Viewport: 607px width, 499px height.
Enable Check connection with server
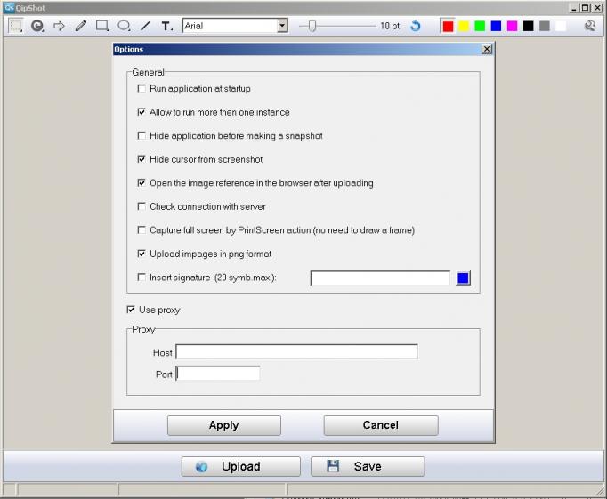pyautogui.click(x=142, y=206)
